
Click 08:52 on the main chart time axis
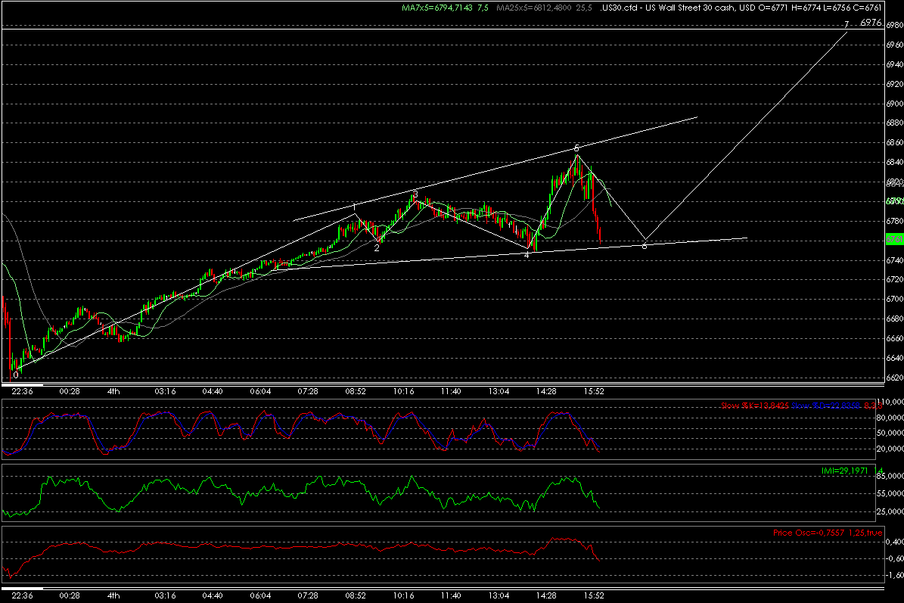coord(355,391)
